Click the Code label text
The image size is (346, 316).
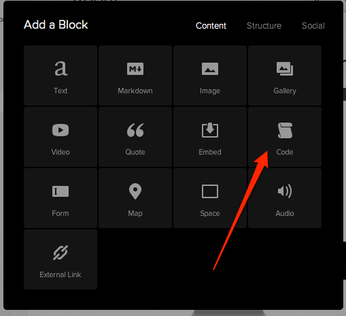pos(285,152)
